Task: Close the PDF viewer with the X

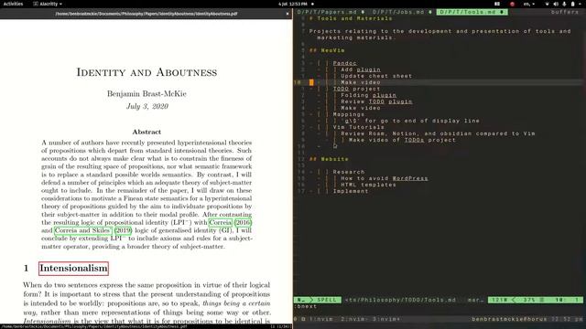Action: click(288, 14)
